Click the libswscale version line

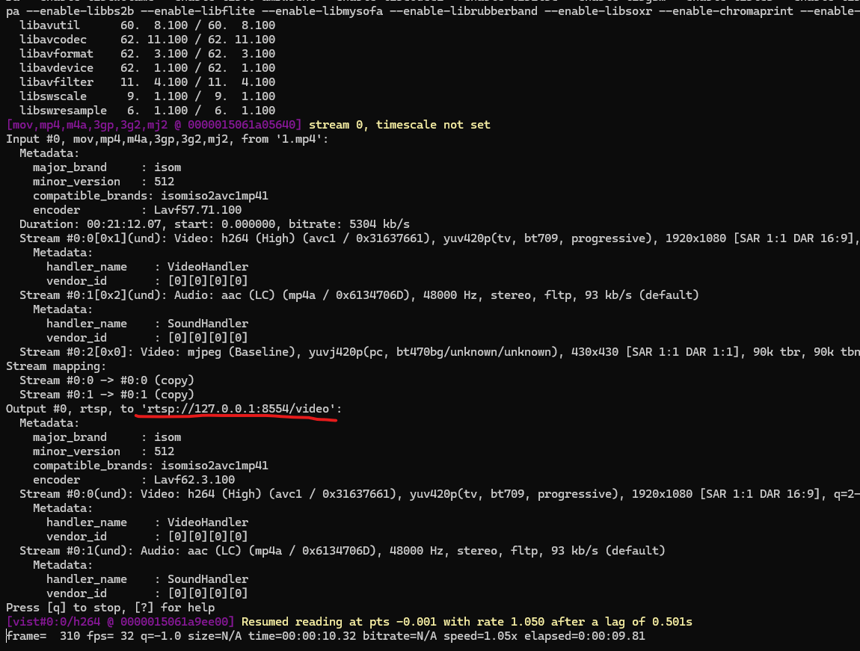(147, 96)
